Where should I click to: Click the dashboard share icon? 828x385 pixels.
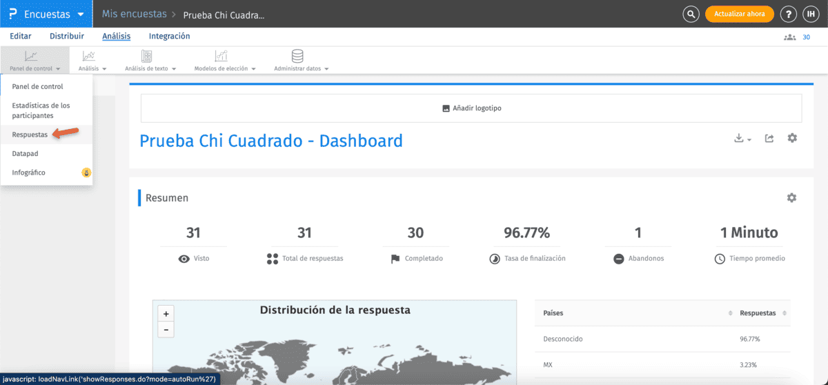pyautogui.click(x=769, y=139)
